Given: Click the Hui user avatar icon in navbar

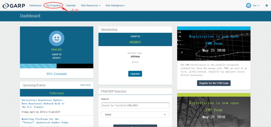Looking at the screenshot, I should (248, 5).
